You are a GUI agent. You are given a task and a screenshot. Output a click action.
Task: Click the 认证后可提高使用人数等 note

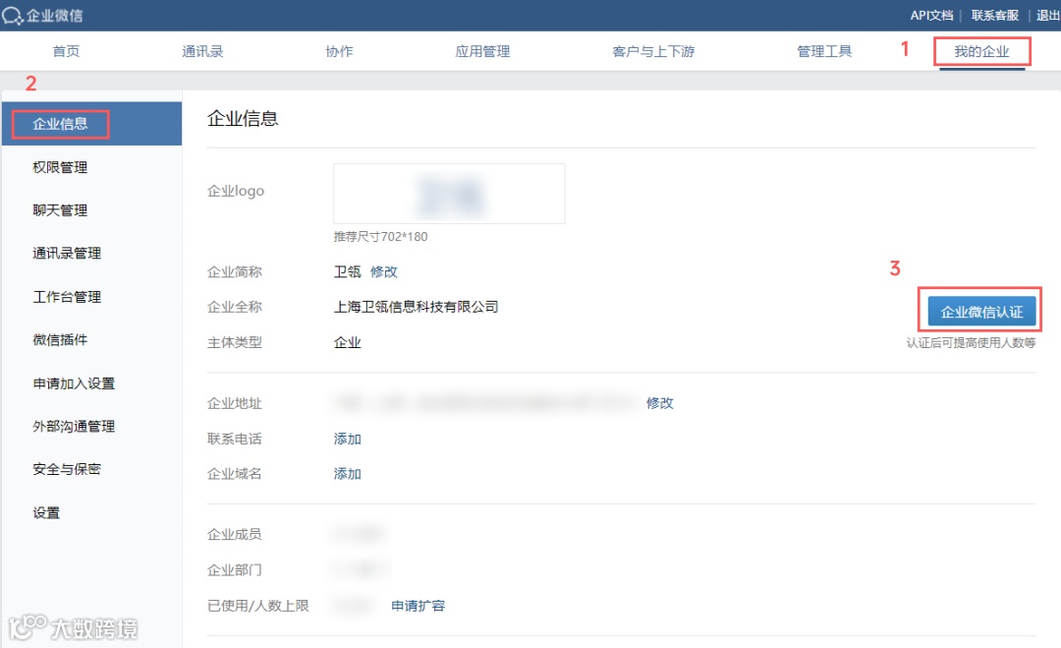(971, 343)
